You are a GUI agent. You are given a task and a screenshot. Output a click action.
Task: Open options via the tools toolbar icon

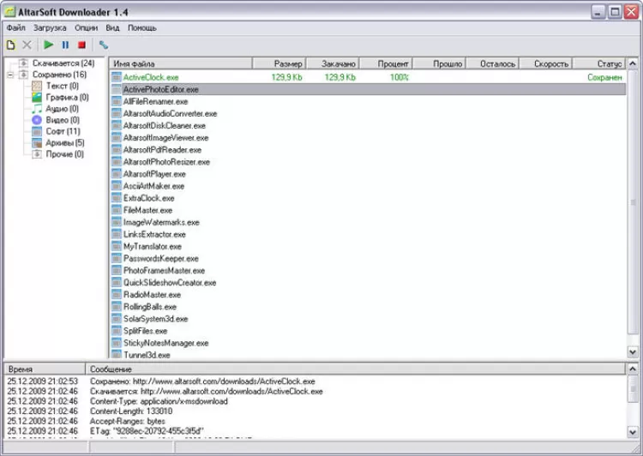pos(104,45)
